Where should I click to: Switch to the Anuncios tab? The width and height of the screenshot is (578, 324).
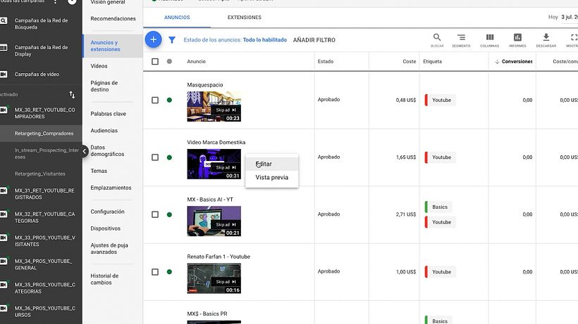(x=177, y=18)
